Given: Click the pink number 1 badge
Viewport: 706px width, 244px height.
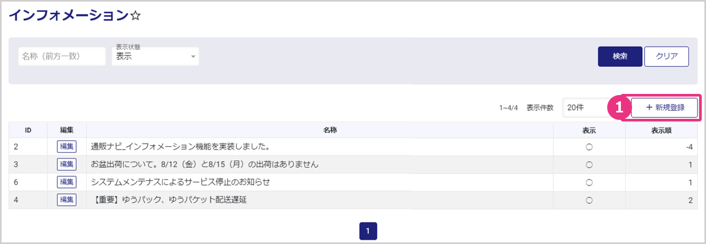Looking at the screenshot, I should tap(618, 108).
